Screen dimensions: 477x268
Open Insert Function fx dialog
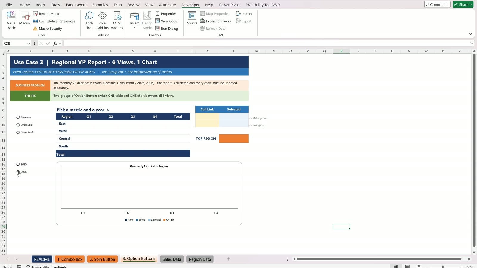pos(55,43)
